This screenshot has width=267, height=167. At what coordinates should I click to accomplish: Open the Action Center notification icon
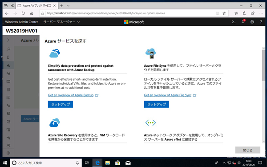pyautogui.click(x=260, y=163)
